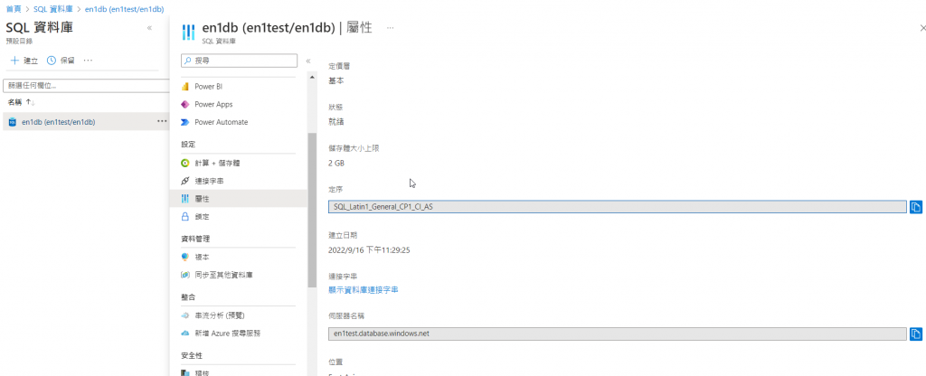This screenshot has width=926, height=376.
Task: Click the 基本 pricing tier value
Action: point(336,80)
